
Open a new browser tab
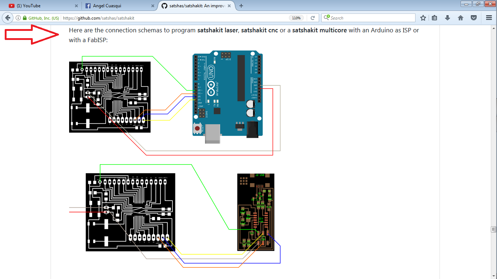pyautogui.click(x=241, y=6)
